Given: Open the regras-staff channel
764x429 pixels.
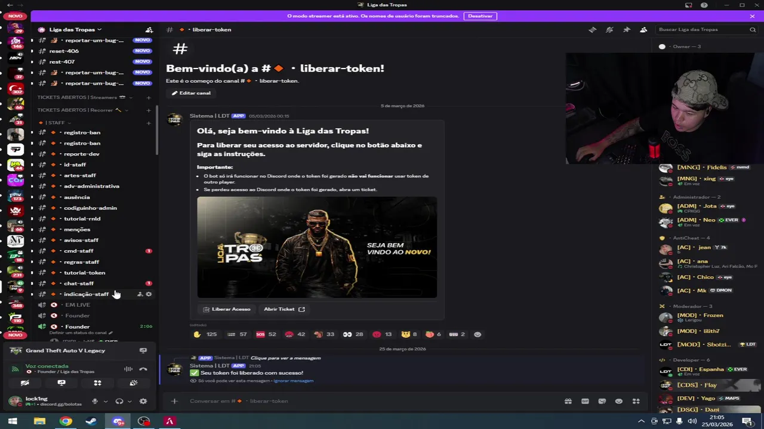Looking at the screenshot, I should coord(94,262).
